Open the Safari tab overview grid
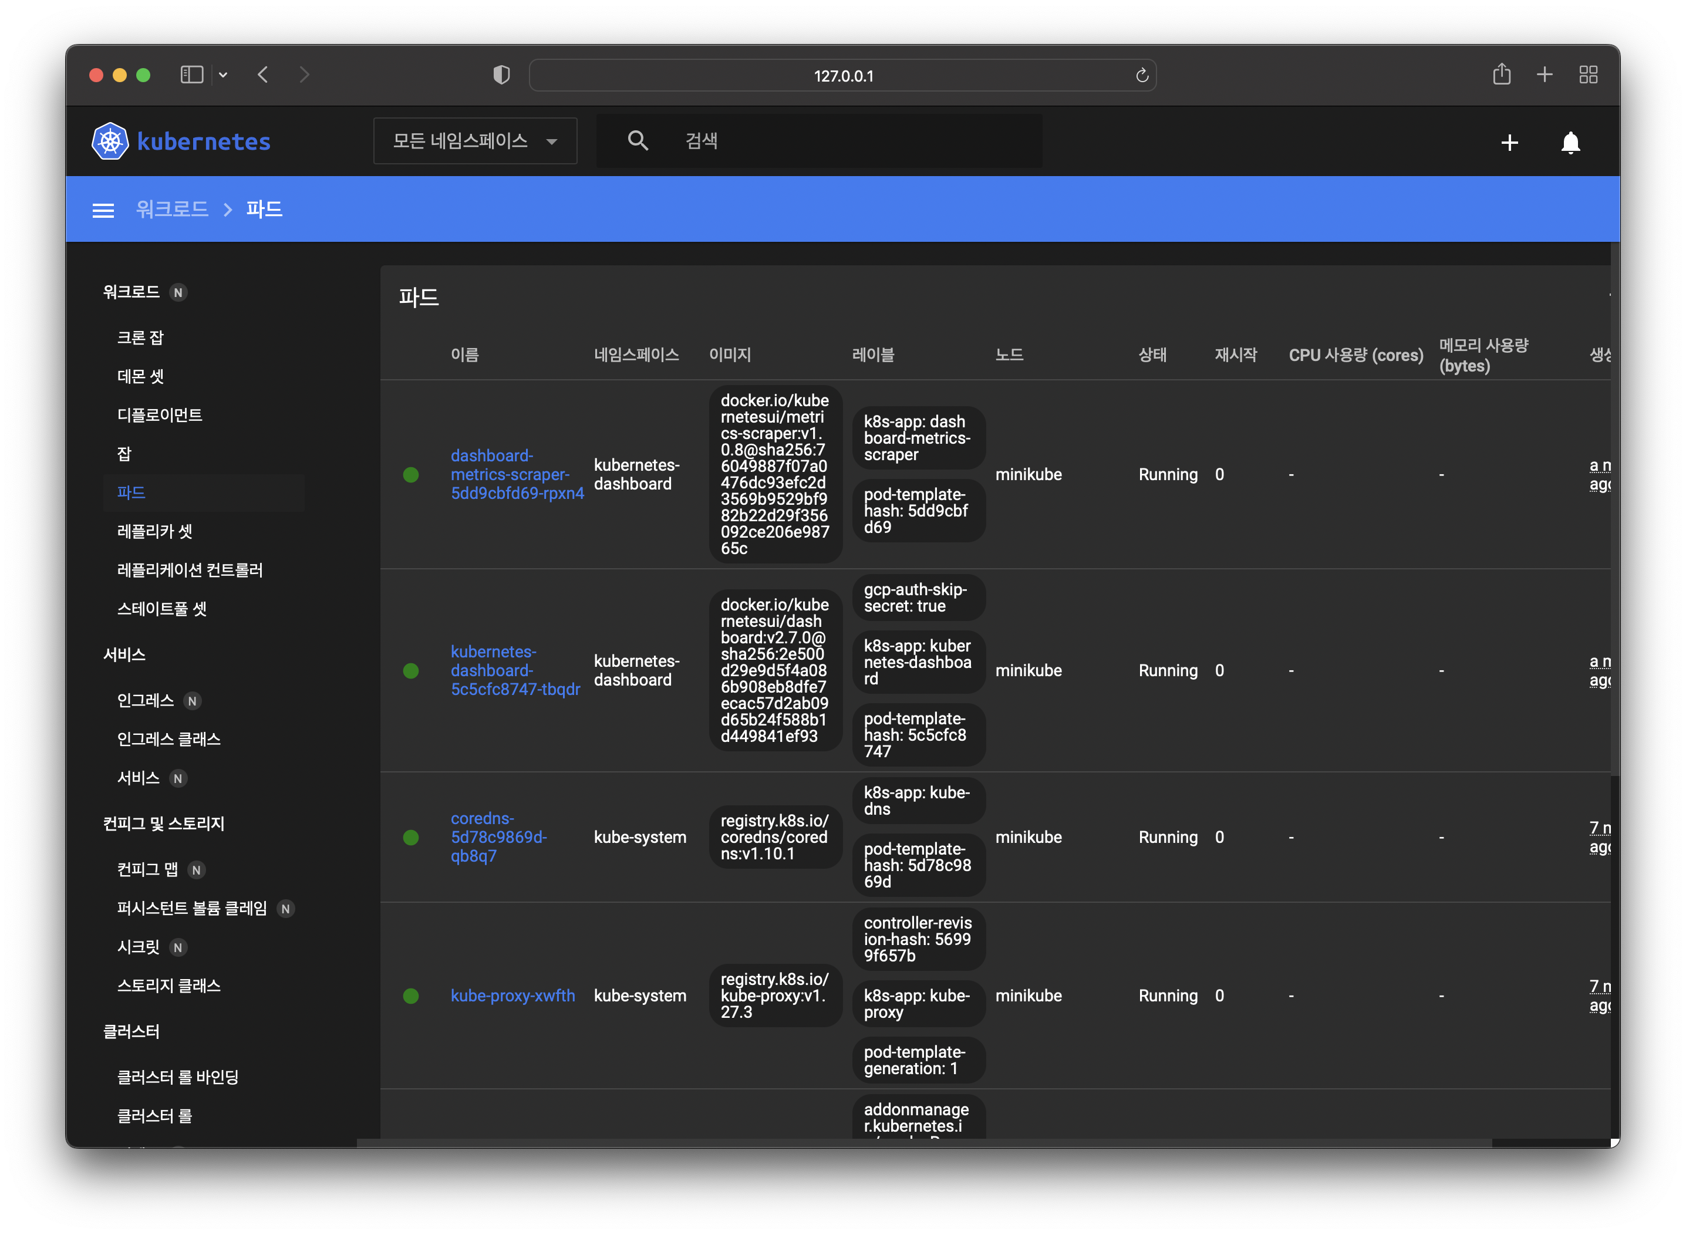The height and width of the screenshot is (1235, 1686). tap(1588, 75)
